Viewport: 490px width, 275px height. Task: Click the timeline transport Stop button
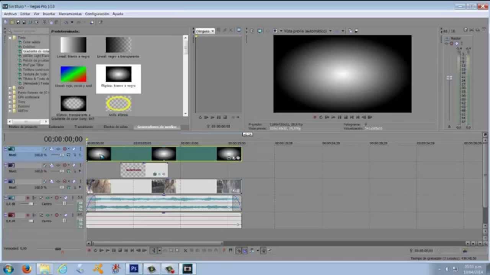[120, 251]
